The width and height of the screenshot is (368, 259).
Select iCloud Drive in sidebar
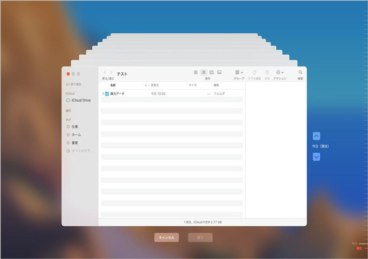[78, 100]
